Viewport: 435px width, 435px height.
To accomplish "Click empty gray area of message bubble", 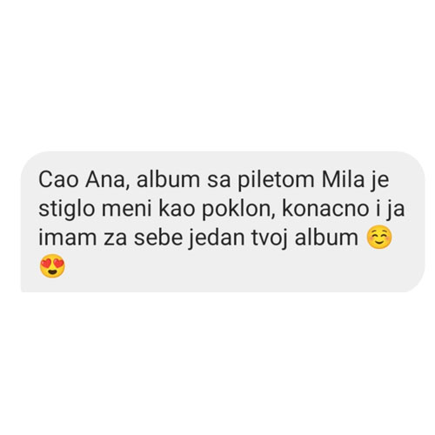I will [x=232, y=270].
